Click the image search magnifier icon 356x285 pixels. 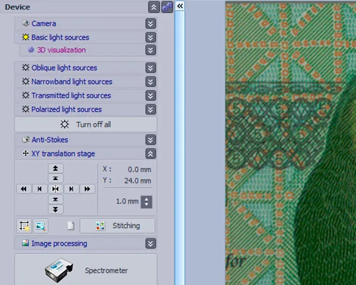click(40, 226)
